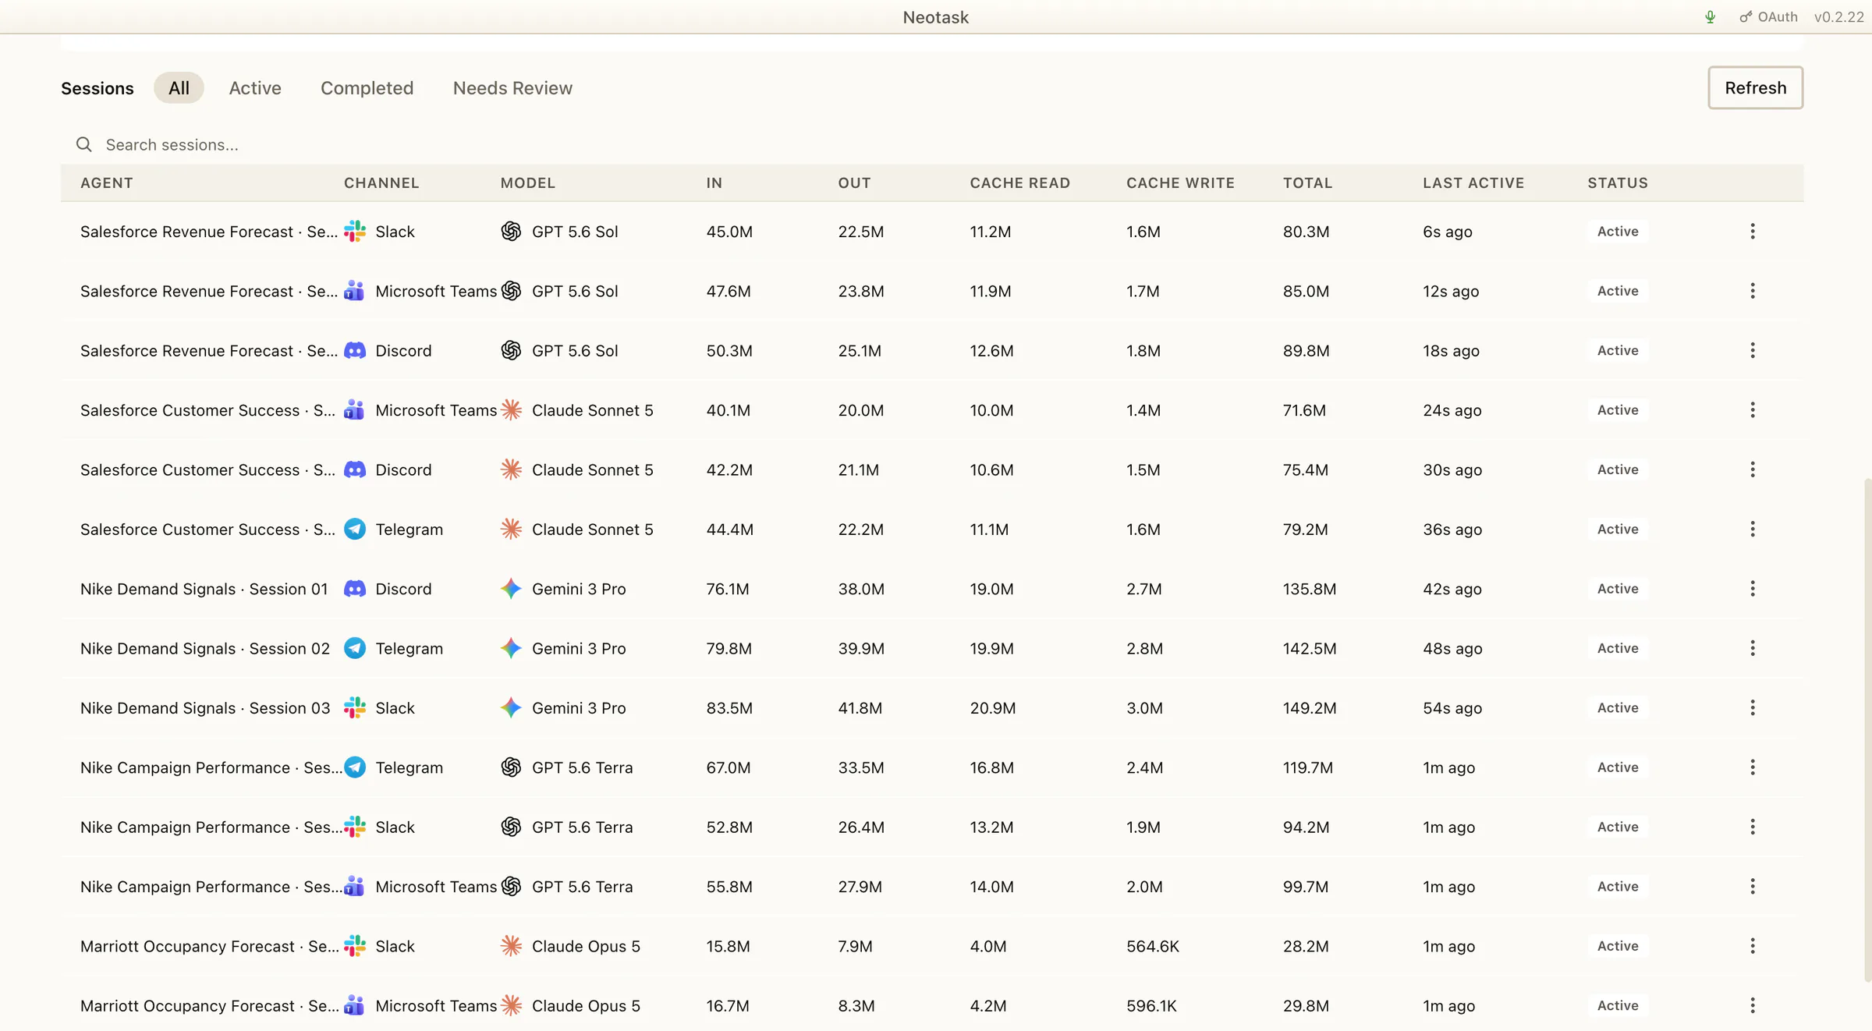Click the OpenAI icon in the 119.7M total row
Image resolution: width=1872 pixels, height=1031 pixels.
(511, 768)
